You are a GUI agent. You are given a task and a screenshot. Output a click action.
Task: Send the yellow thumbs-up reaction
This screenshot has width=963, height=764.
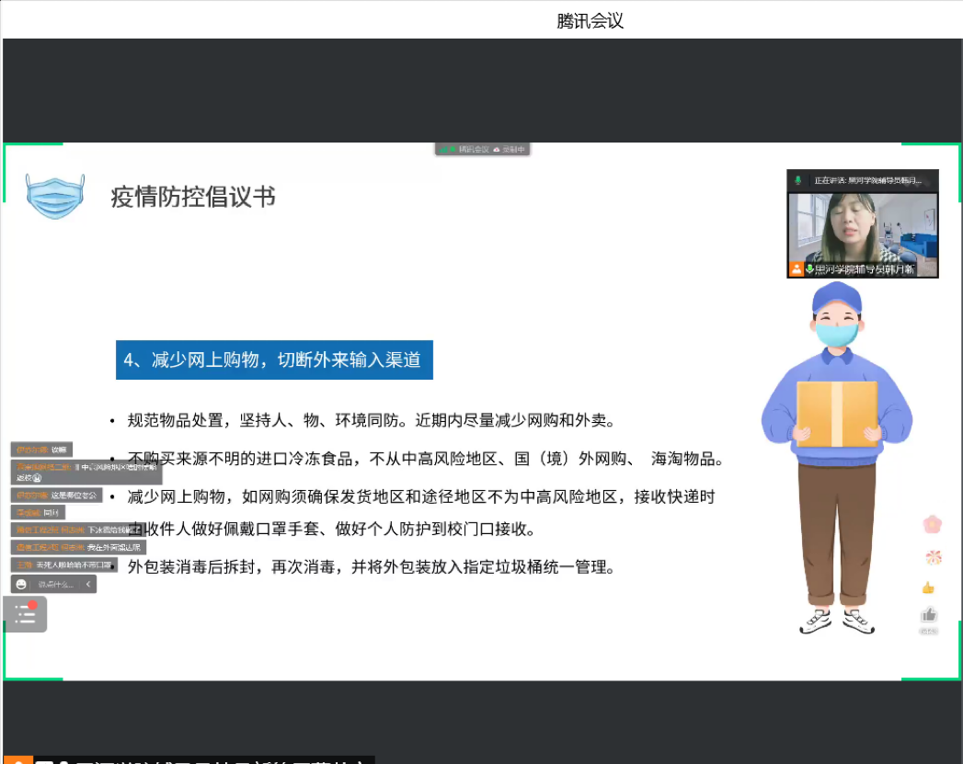coord(928,587)
